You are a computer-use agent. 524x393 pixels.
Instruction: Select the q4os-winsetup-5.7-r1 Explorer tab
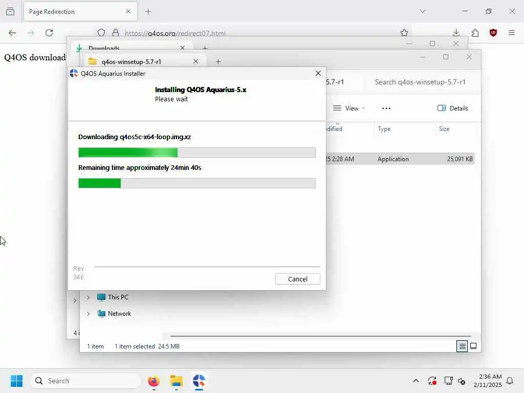pos(144,61)
